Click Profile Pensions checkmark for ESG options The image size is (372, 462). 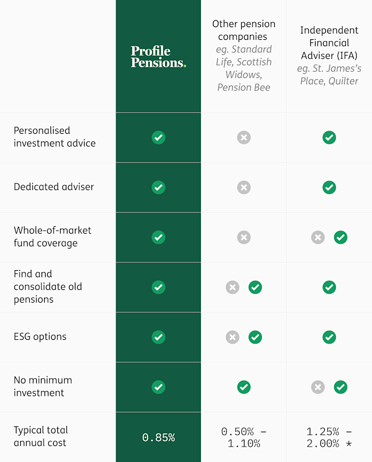click(x=158, y=337)
